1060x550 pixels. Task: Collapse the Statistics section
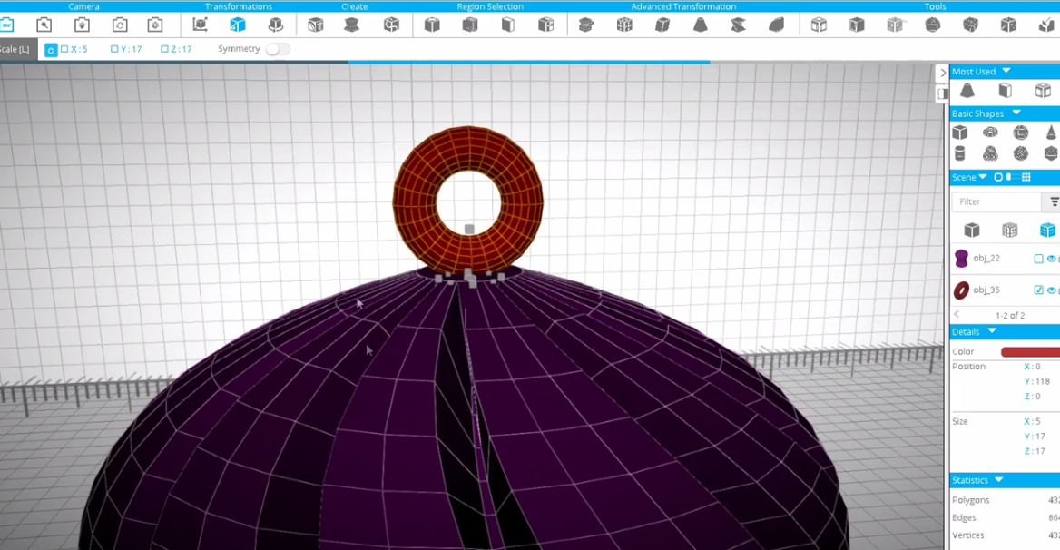pyautogui.click(x=998, y=480)
